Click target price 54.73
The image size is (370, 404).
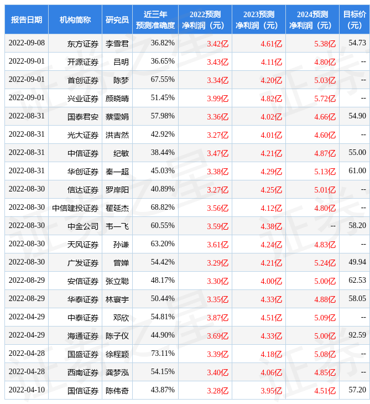(357, 43)
